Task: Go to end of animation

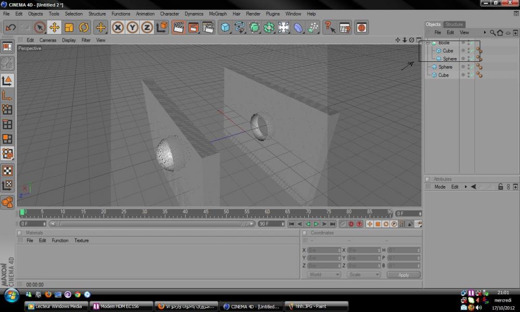Action: click(333, 224)
